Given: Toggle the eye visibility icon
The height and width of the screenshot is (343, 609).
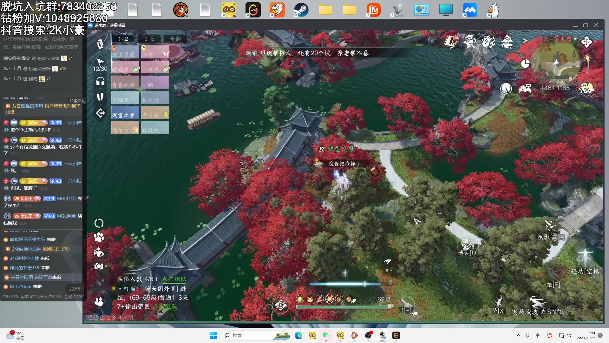Looking at the screenshot, I should [x=280, y=306].
